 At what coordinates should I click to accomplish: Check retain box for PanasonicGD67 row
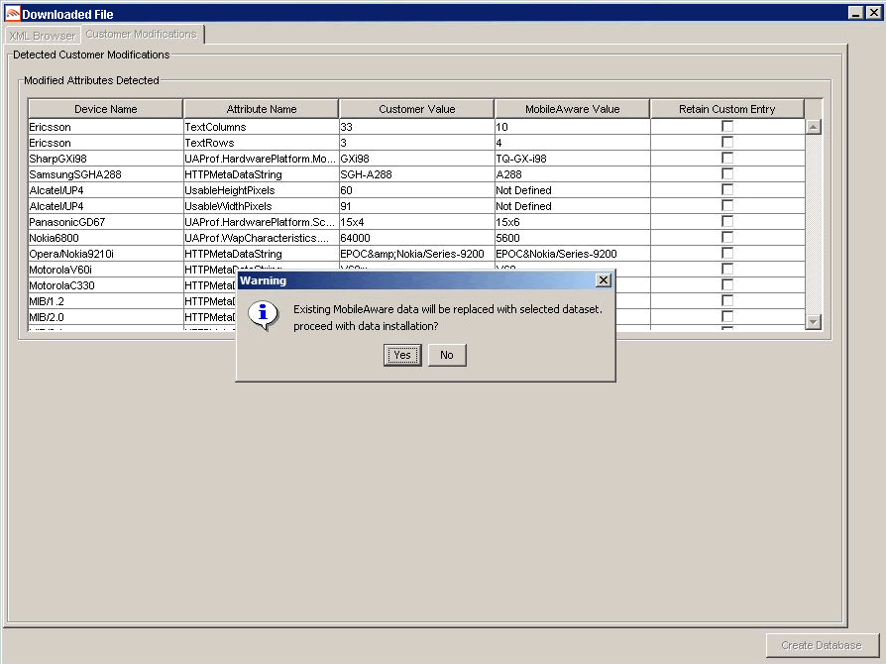[727, 221]
